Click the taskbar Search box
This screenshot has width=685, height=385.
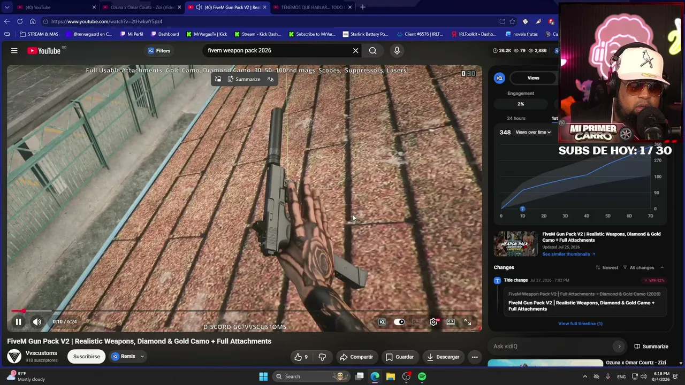(x=312, y=376)
